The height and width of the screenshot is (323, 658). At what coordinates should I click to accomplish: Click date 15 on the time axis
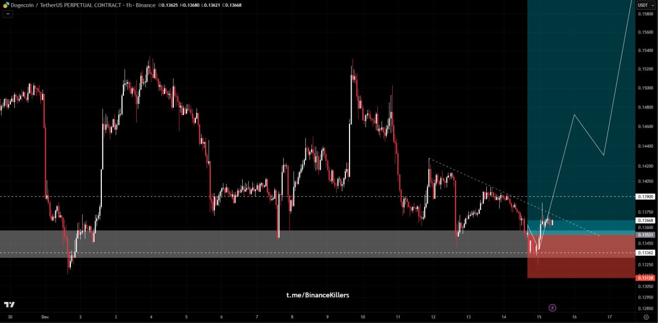click(539, 317)
